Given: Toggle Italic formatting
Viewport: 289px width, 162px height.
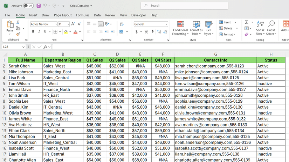Looking at the screenshot, I should (39, 31).
